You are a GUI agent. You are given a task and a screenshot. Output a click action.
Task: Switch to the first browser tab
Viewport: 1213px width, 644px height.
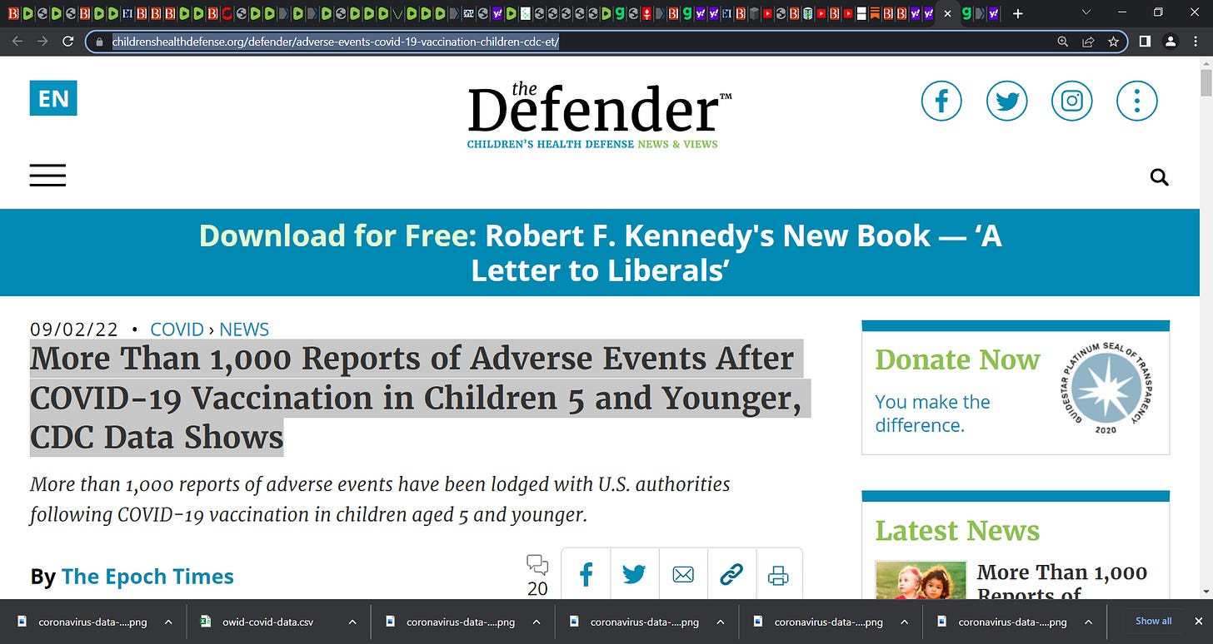tap(13, 13)
